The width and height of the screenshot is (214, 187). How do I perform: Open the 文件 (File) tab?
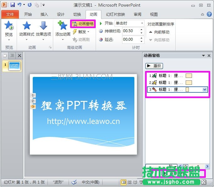point(10,15)
